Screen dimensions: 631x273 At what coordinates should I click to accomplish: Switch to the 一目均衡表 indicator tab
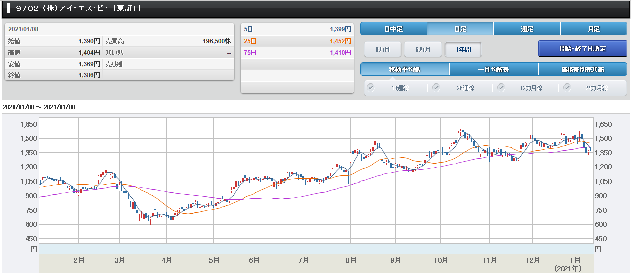[493, 69]
